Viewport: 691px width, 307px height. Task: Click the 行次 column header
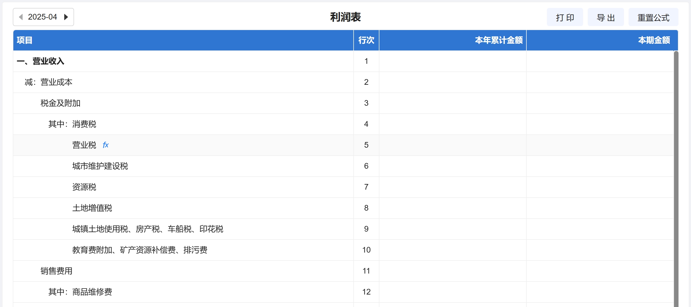pyautogui.click(x=366, y=40)
